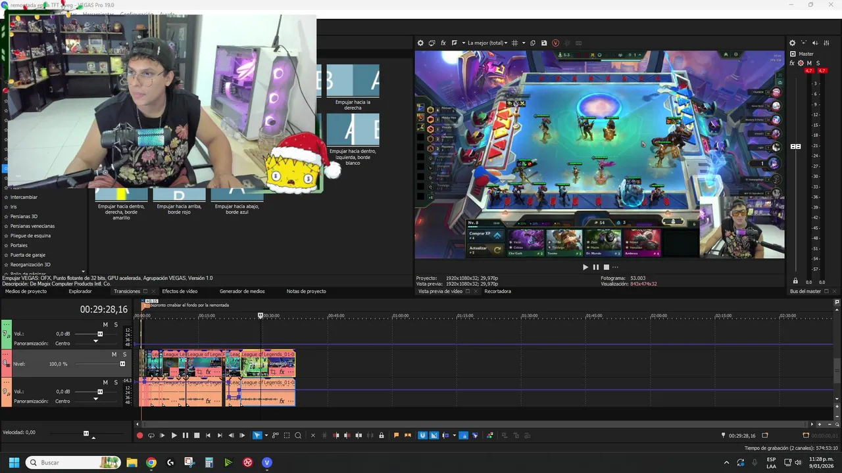The height and width of the screenshot is (473, 842).
Task: Open Notas de proyecto tab
Action: click(306, 292)
